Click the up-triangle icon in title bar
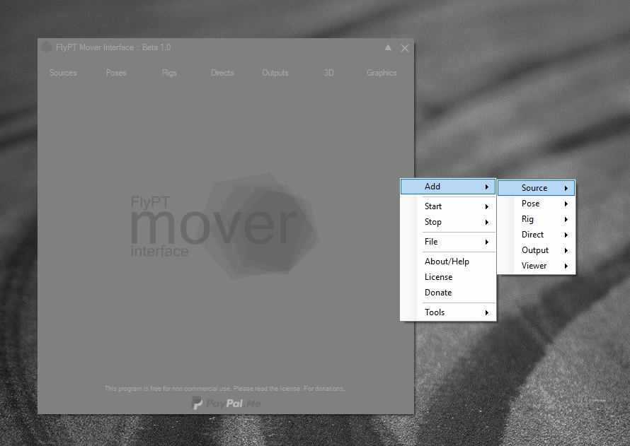The height and width of the screenshot is (446, 630). click(x=388, y=47)
